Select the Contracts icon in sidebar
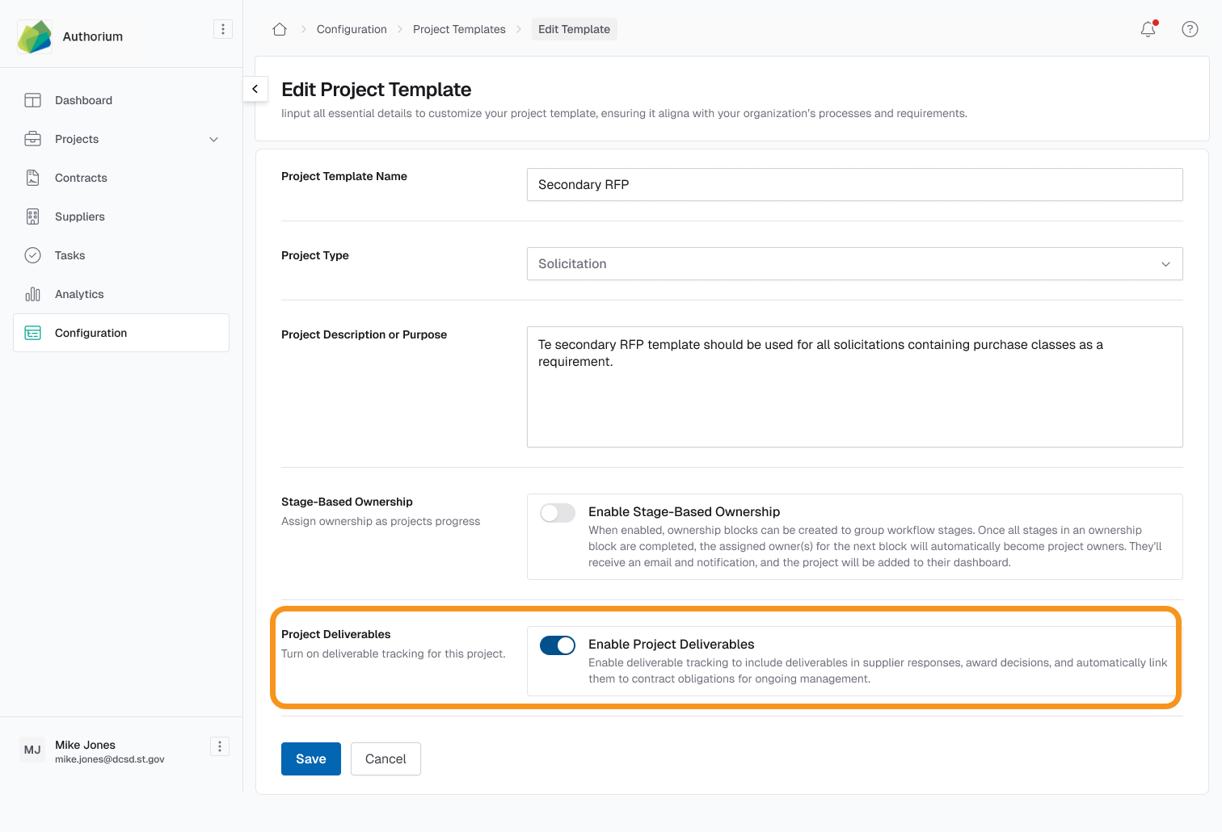Screen dimensions: 1222x832 coord(80,178)
